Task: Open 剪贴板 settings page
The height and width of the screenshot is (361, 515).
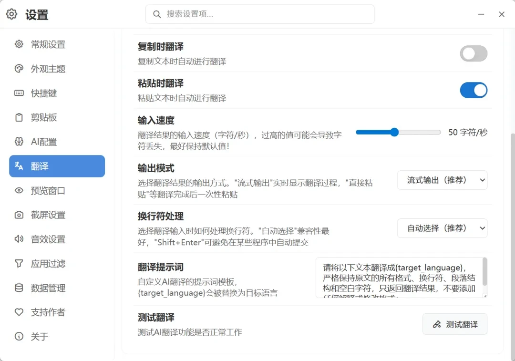Action: [x=57, y=117]
